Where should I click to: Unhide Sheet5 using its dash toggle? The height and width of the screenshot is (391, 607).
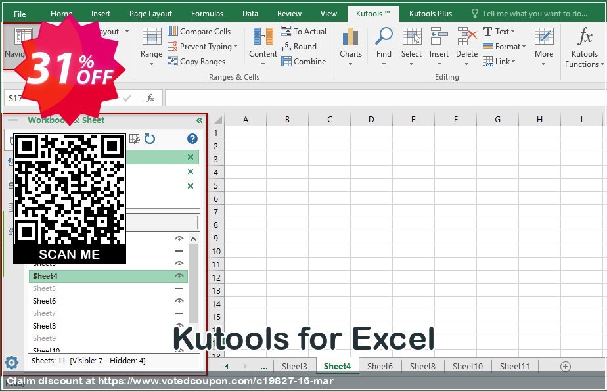pyautogui.click(x=179, y=288)
